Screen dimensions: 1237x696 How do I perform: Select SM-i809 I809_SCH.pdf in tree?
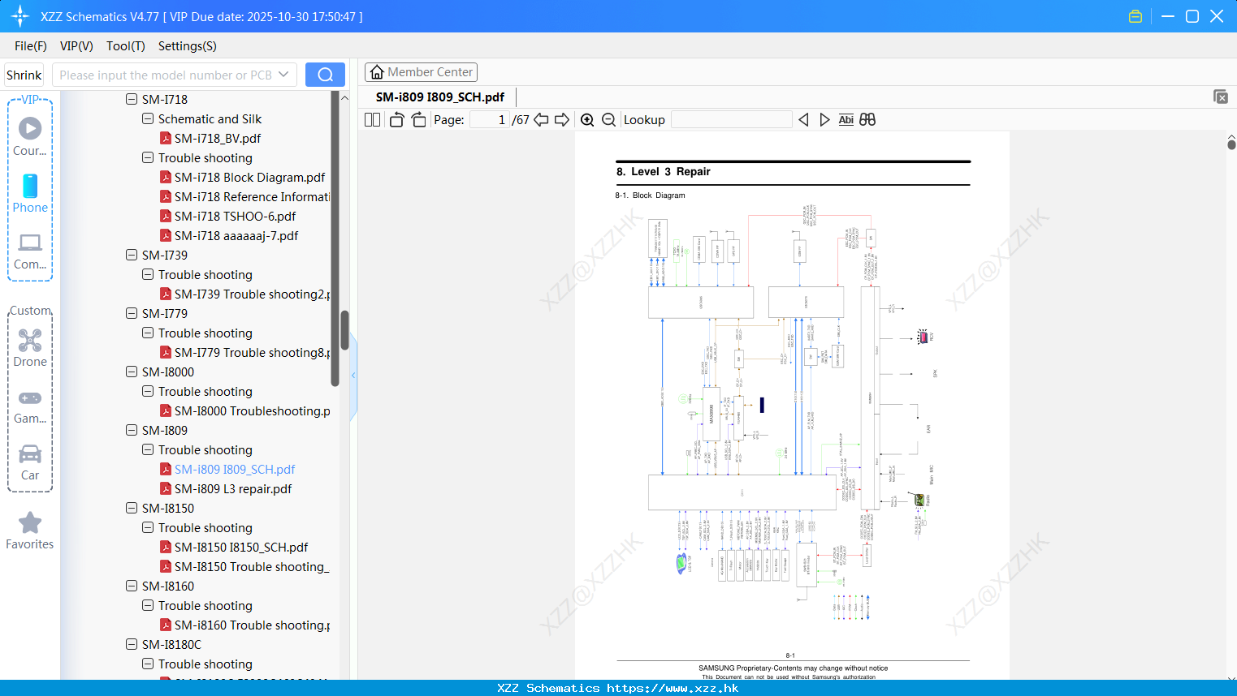tap(235, 469)
